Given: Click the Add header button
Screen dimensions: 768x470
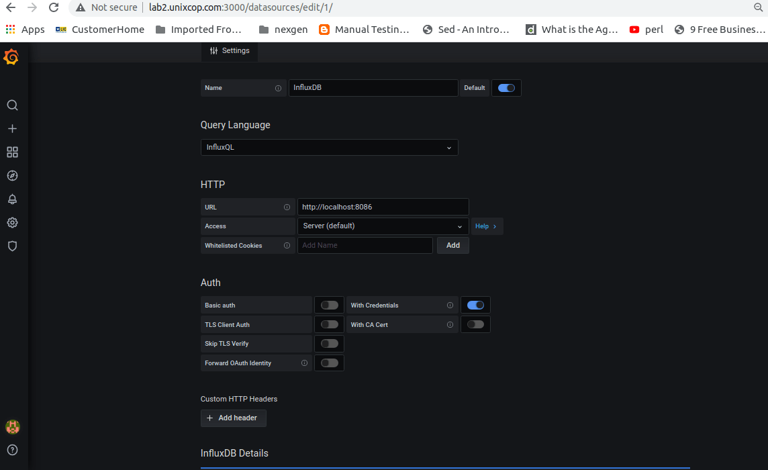Looking at the screenshot, I should point(233,418).
